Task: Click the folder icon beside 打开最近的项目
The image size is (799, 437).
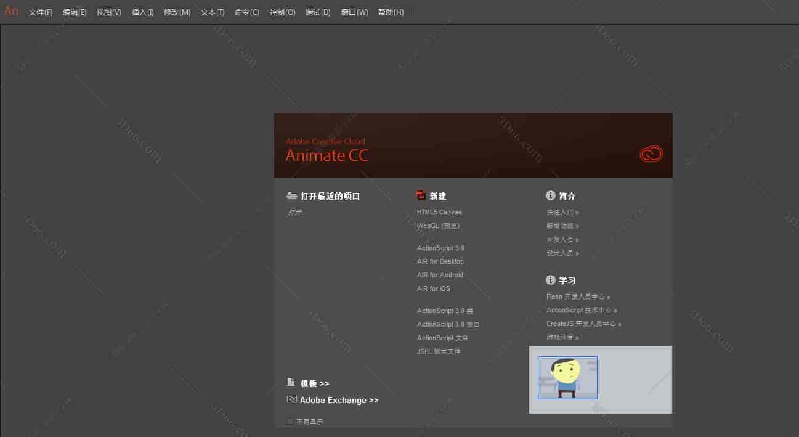Action: [x=291, y=195]
